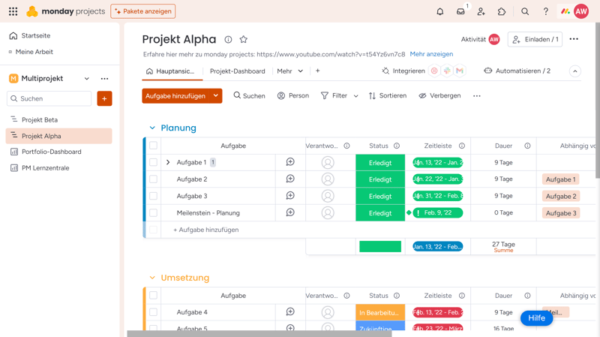Image resolution: width=600 pixels, height=337 pixels.
Task: Open conversation for Aufgabe 2
Action: pos(290,179)
